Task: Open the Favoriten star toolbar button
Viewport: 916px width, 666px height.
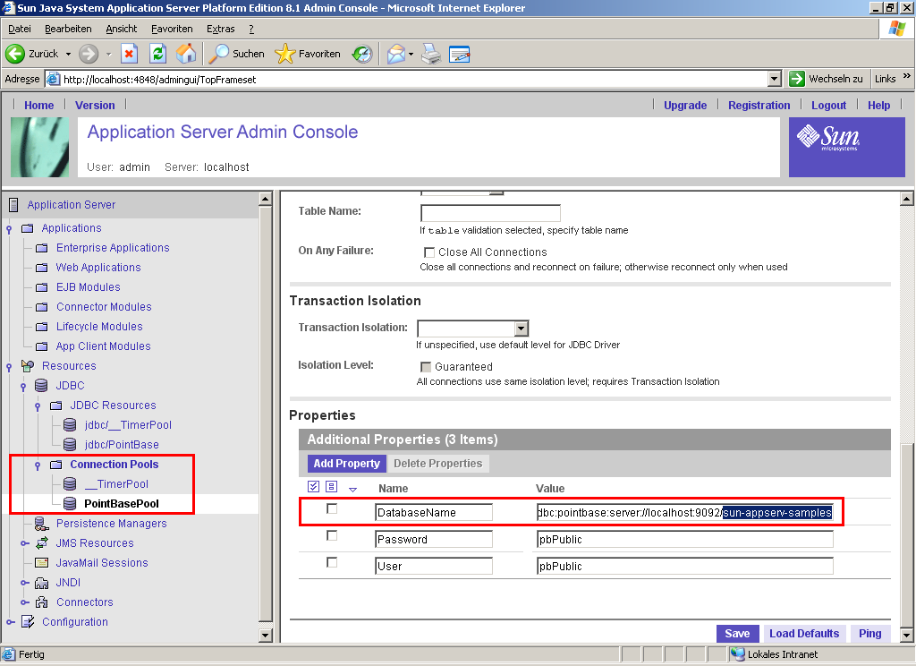Action: 308,54
